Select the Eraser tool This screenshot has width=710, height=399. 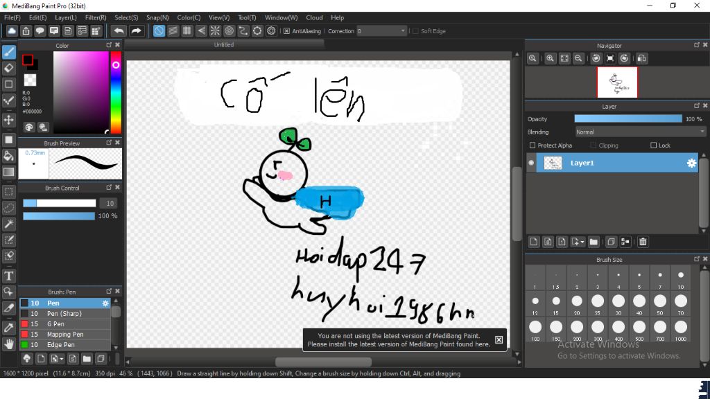8,69
